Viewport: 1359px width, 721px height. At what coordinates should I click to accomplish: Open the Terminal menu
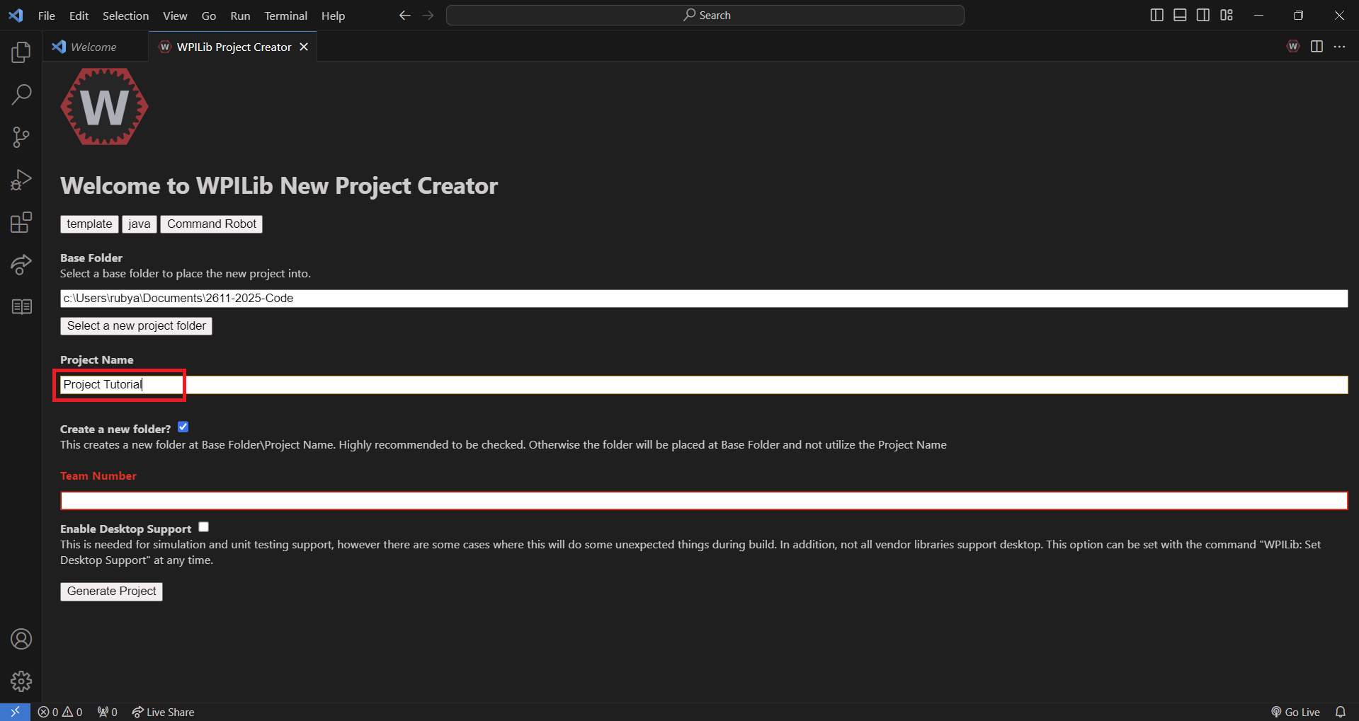[286, 16]
